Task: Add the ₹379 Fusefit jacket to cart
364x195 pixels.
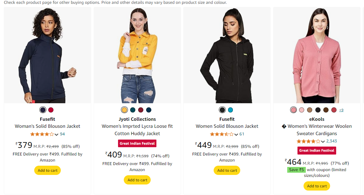Action: tap(48, 170)
